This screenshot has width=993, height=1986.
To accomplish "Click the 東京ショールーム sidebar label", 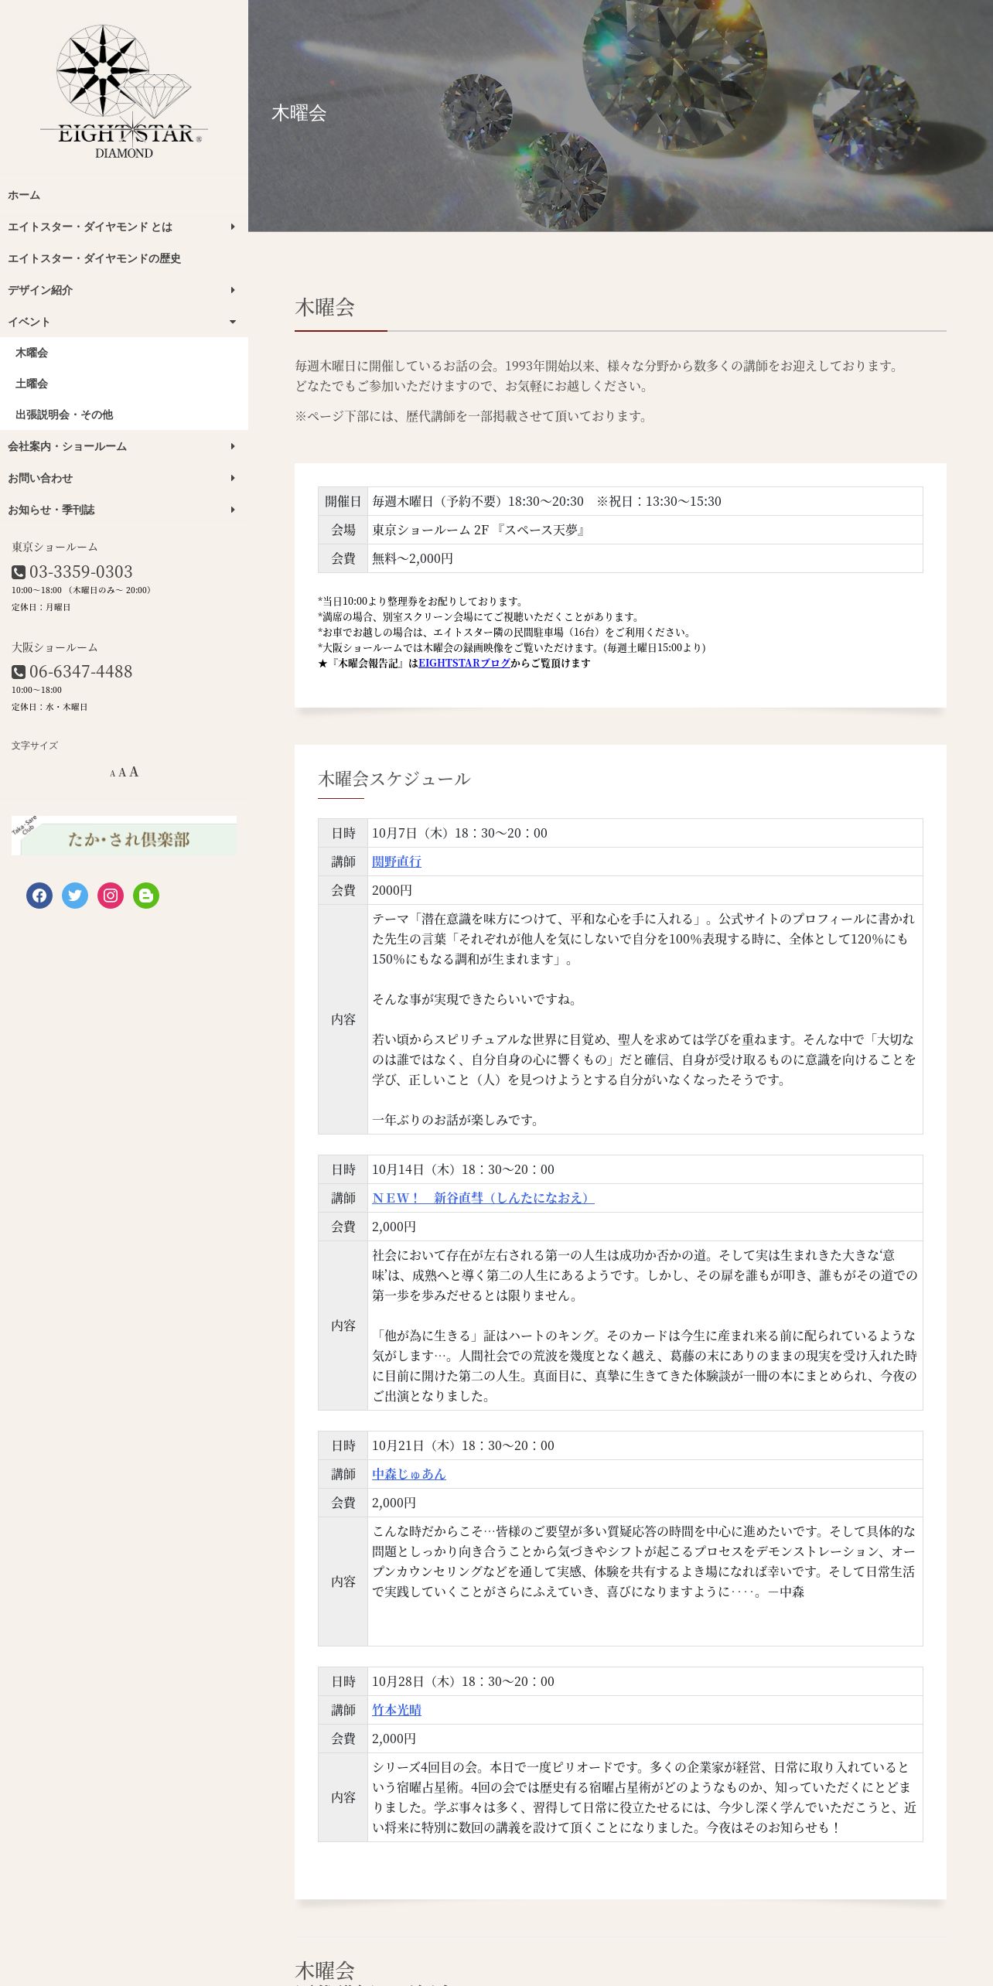I will click(x=55, y=547).
